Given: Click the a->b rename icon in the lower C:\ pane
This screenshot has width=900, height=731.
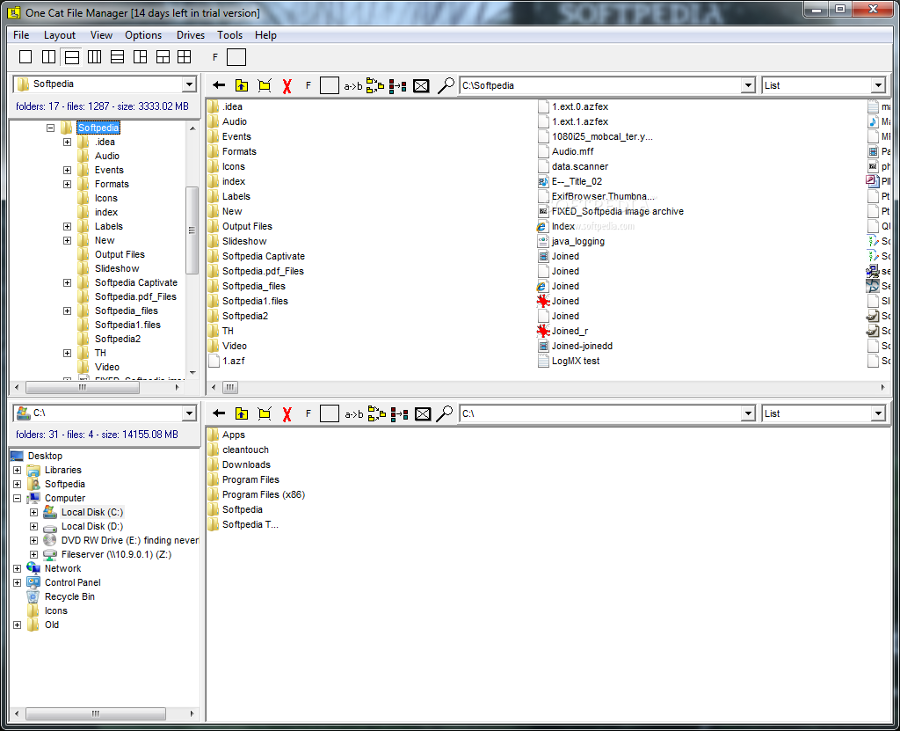Looking at the screenshot, I should pos(353,414).
